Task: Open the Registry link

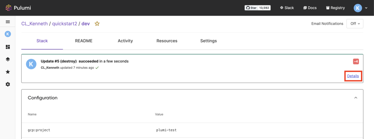Action: pyautogui.click(x=335, y=8)
